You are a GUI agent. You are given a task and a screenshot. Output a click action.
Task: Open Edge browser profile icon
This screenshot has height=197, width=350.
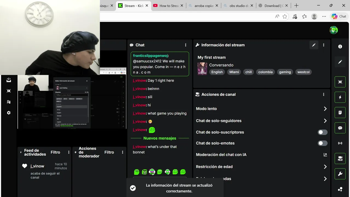pyautogui.click(x=314, y=16)
